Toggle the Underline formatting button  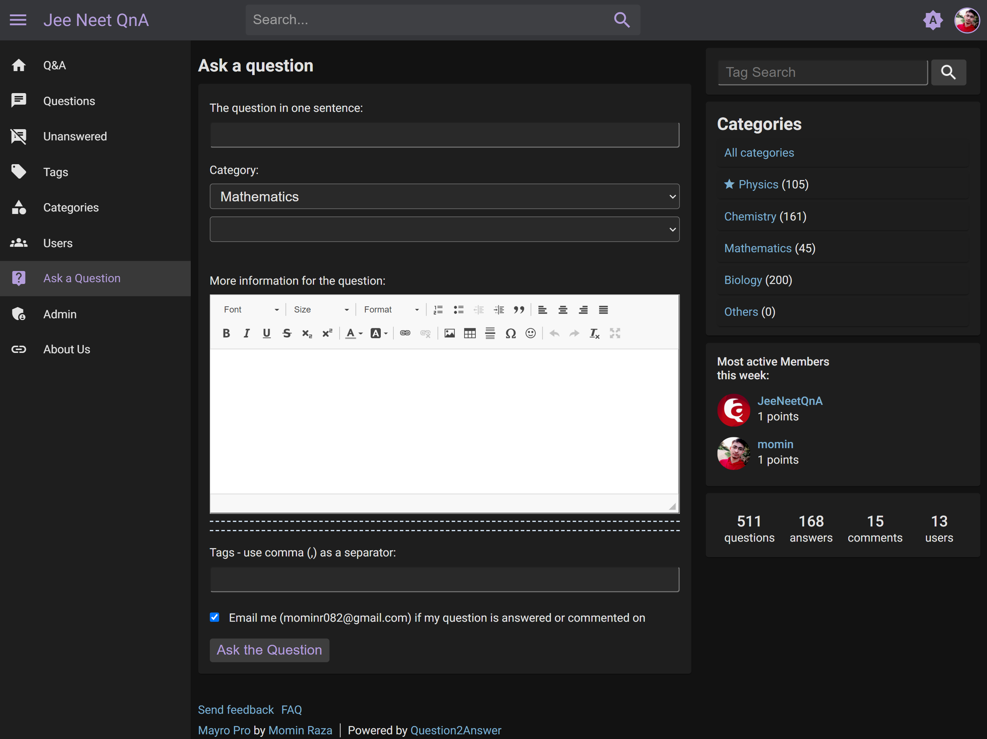coord(266,333)
